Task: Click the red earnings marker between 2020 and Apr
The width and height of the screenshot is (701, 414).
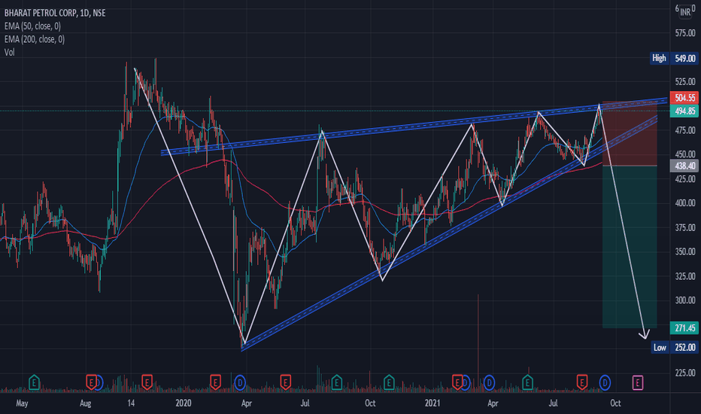Action: point(215,382)
